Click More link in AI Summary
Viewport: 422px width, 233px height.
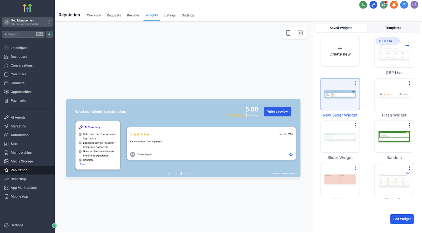click(83, 164)
